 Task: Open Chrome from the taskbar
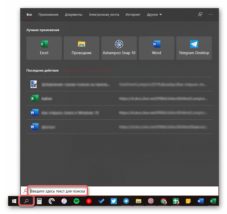[163, 201]
